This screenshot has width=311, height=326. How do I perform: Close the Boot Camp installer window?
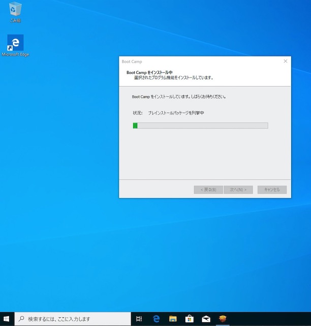(x=286, y=61)
